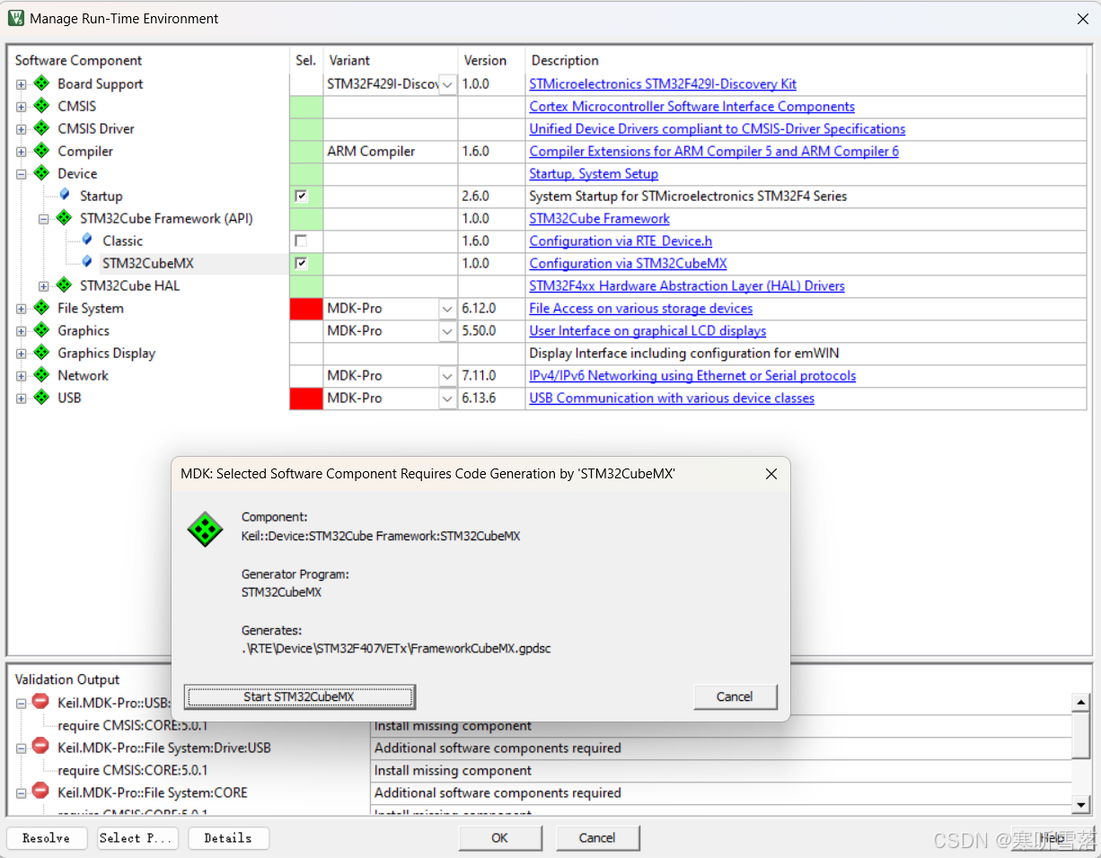
Task: Click the Version column header
Action: click(485, 60)
